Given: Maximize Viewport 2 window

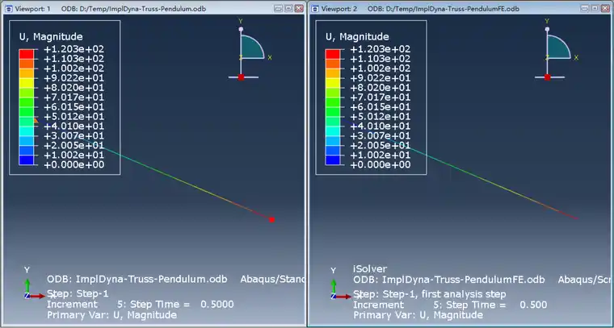Looking at the screenshot, I should [x=595, y=8].
